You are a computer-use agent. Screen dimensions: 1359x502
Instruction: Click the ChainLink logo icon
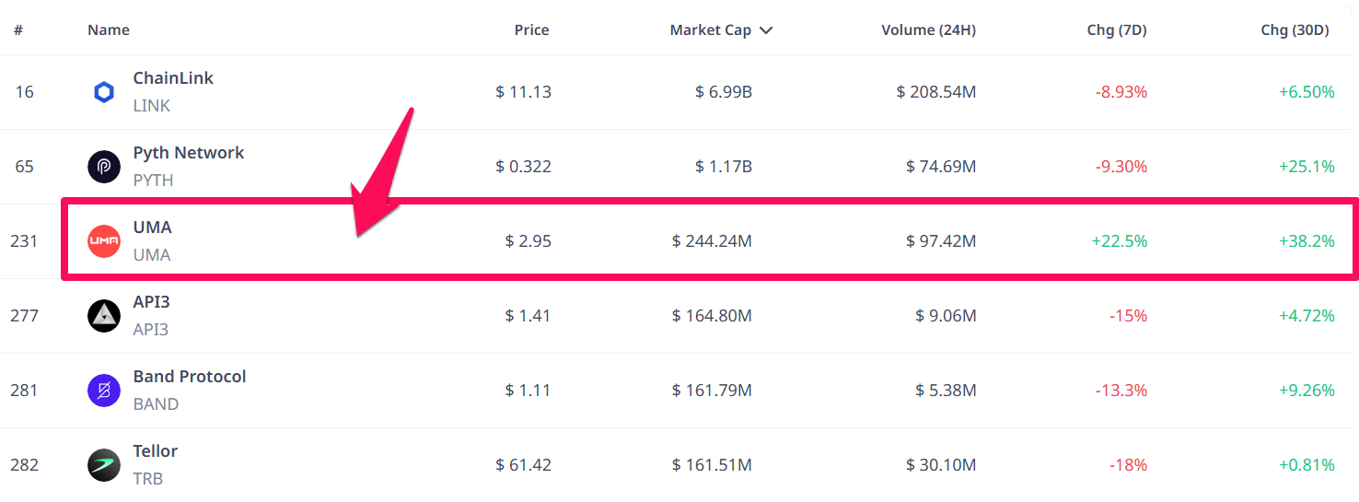click(104, 92)
